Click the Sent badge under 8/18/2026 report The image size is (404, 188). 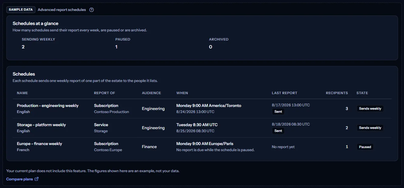278,131
